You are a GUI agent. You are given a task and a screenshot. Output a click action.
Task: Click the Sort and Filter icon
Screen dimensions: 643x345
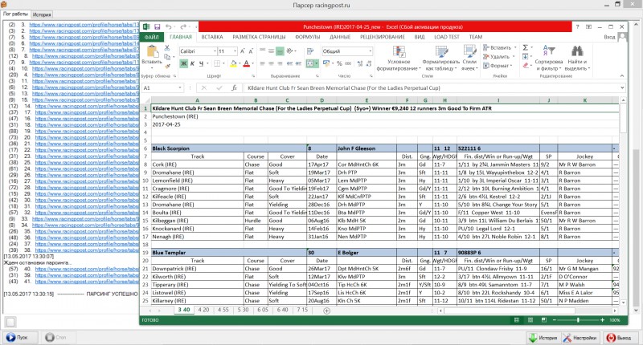pos(549,51)
